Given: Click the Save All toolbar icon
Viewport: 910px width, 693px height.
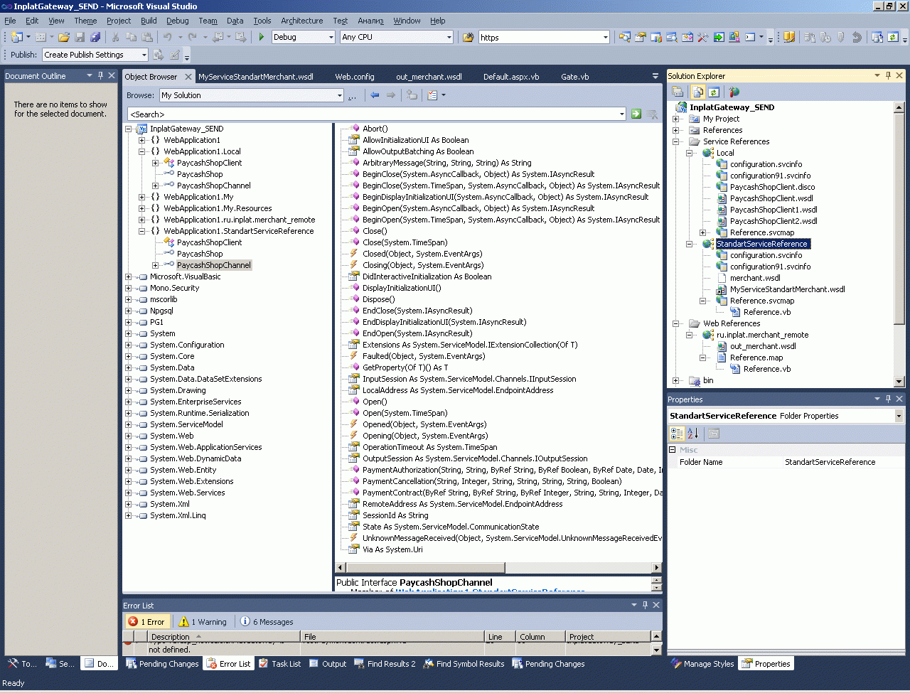Looking at the screenshot, I should point(95,37).
